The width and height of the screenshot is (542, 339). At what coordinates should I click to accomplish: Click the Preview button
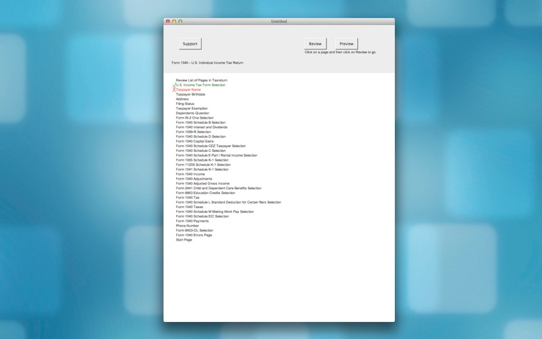(x=346, y=44)
